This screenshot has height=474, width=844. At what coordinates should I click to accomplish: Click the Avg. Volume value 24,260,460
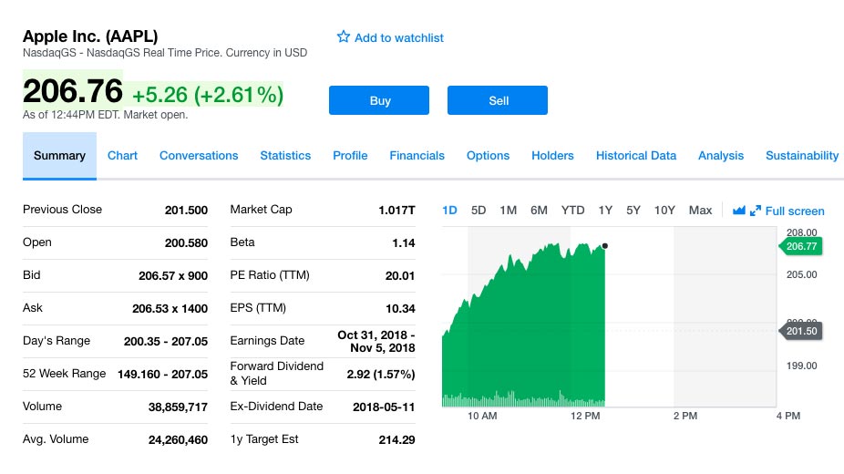tap(178, 440)
